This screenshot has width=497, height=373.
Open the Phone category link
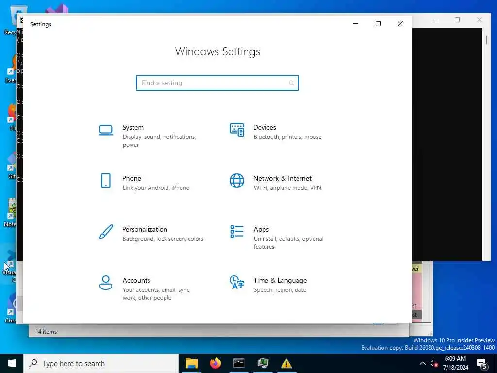pyautogui.click(x=132, y=179)
